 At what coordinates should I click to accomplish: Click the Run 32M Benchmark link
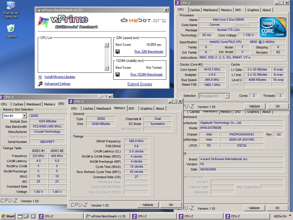[x=149, y=52]
